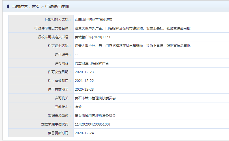
Task: Select the 许可机关 value 黄石市城市管理执法委员会
Action: click(x=95, y=98)
